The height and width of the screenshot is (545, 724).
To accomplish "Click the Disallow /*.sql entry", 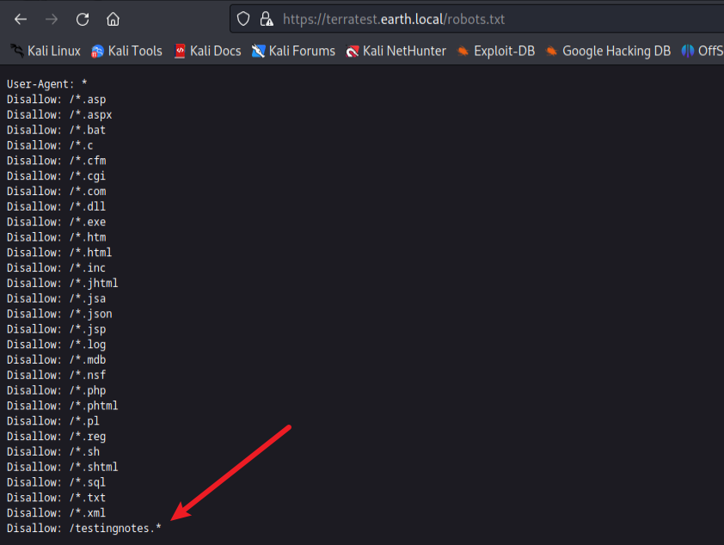I will click(x=56, y=482).
